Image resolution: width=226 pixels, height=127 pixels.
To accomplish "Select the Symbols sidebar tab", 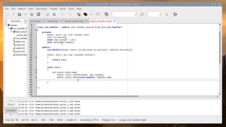I will [x=16, y=21].
